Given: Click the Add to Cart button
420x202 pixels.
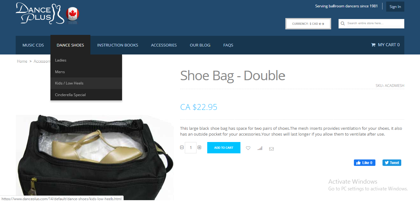Looking at the screenshot, I should 224,148.
